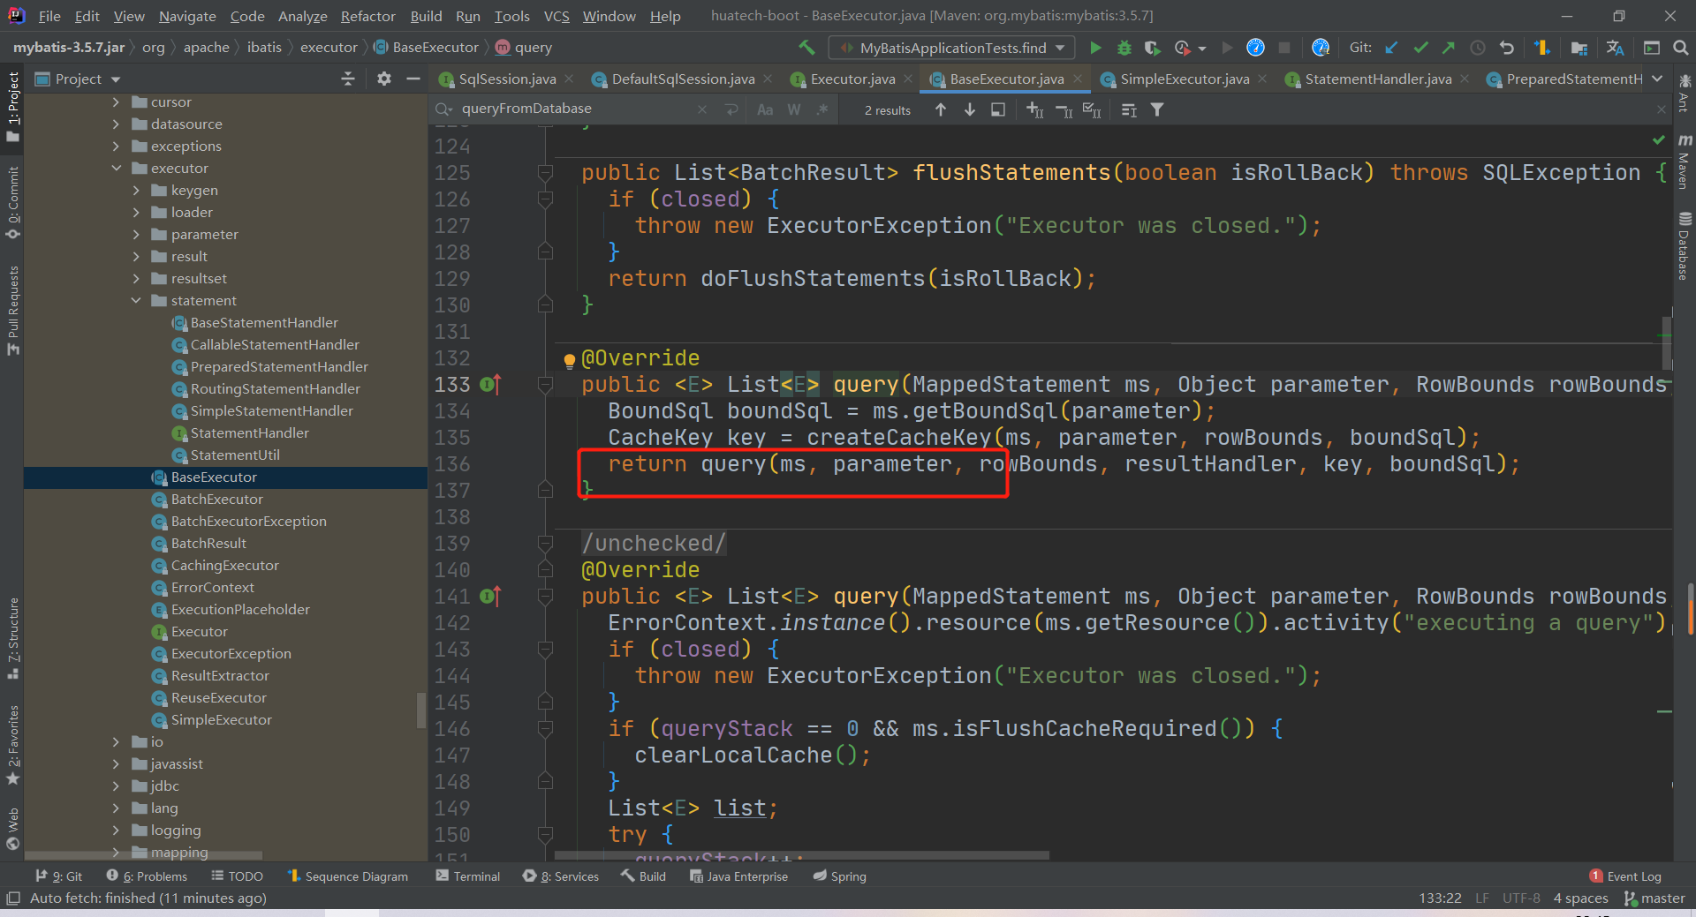Image resolution: width=1696 pixels, height=917 pixels.
Task: Go to next search occurrence arrow
Action: coord(970,109)
